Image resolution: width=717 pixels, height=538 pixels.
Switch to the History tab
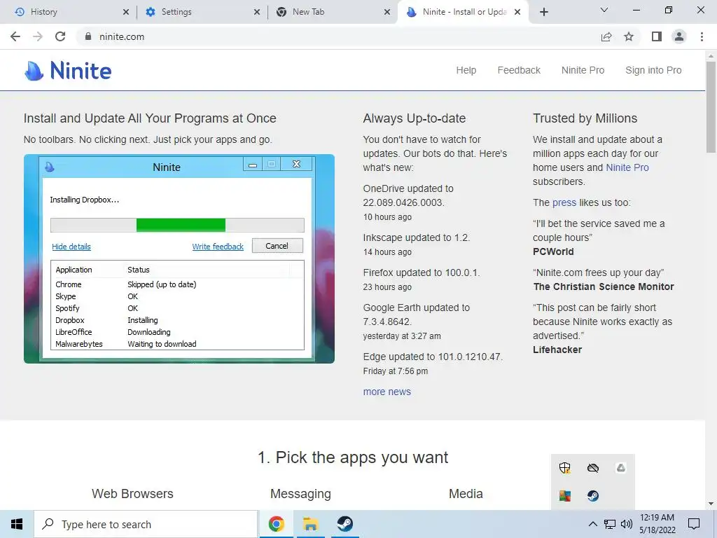pos(68,12)
